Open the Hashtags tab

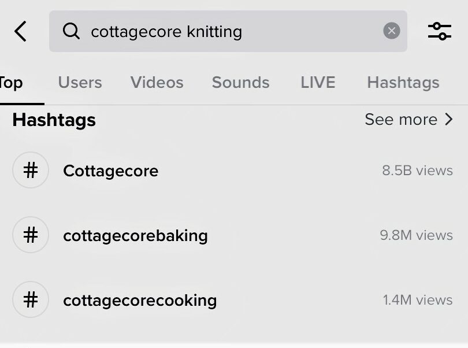point(403,83)
